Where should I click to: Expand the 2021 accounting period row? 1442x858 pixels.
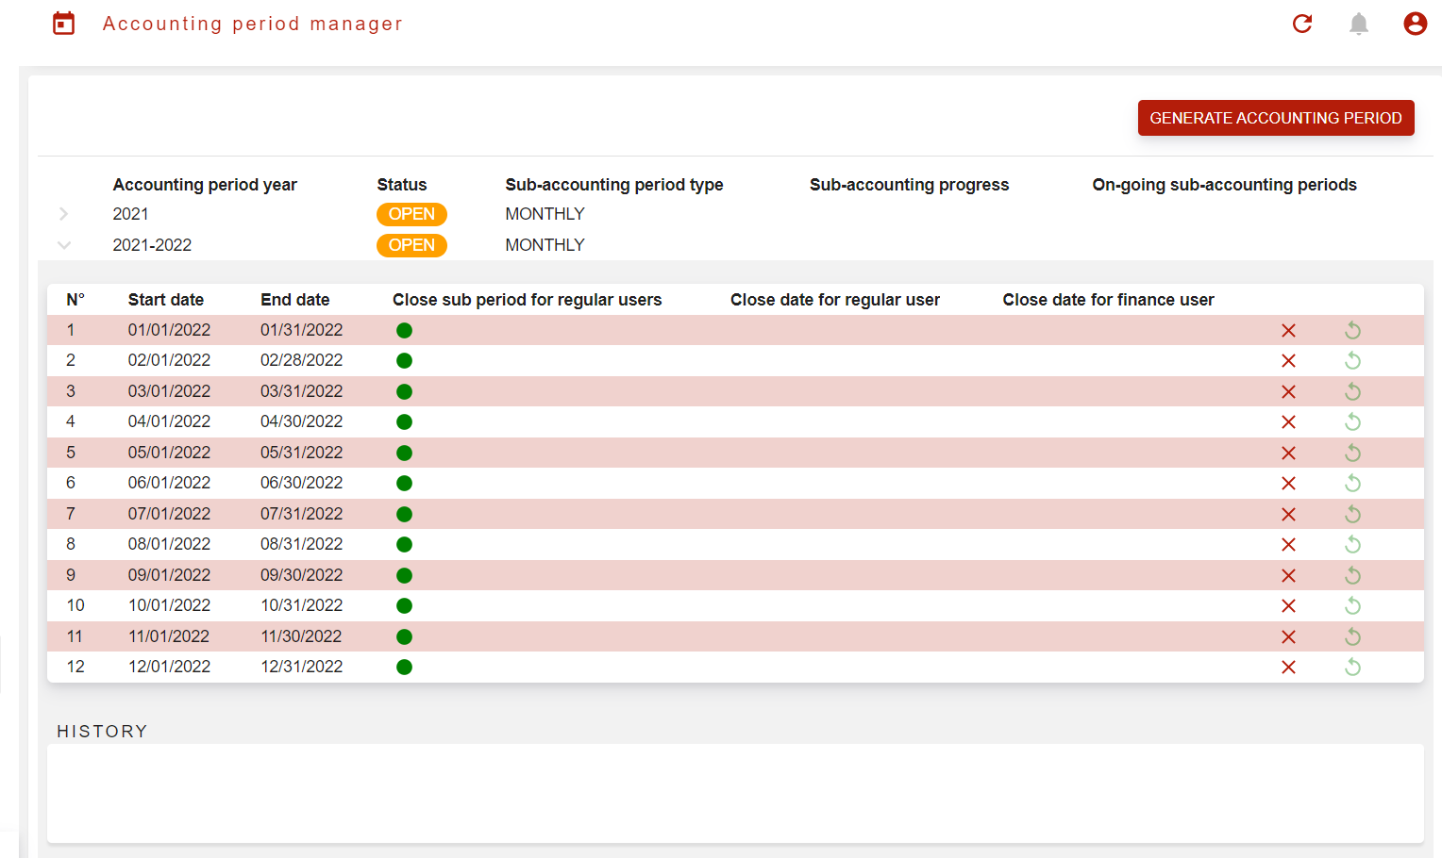(x=64, y=214)
